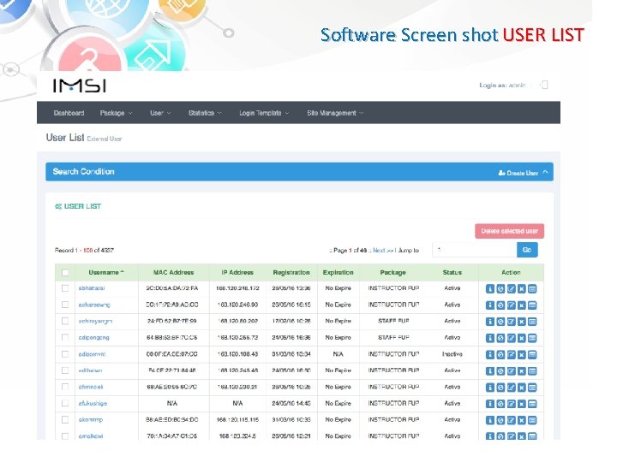The image size is (617, 462).
Task: Edit adipongcng with the pencil icon
Action: click(511, 338)
